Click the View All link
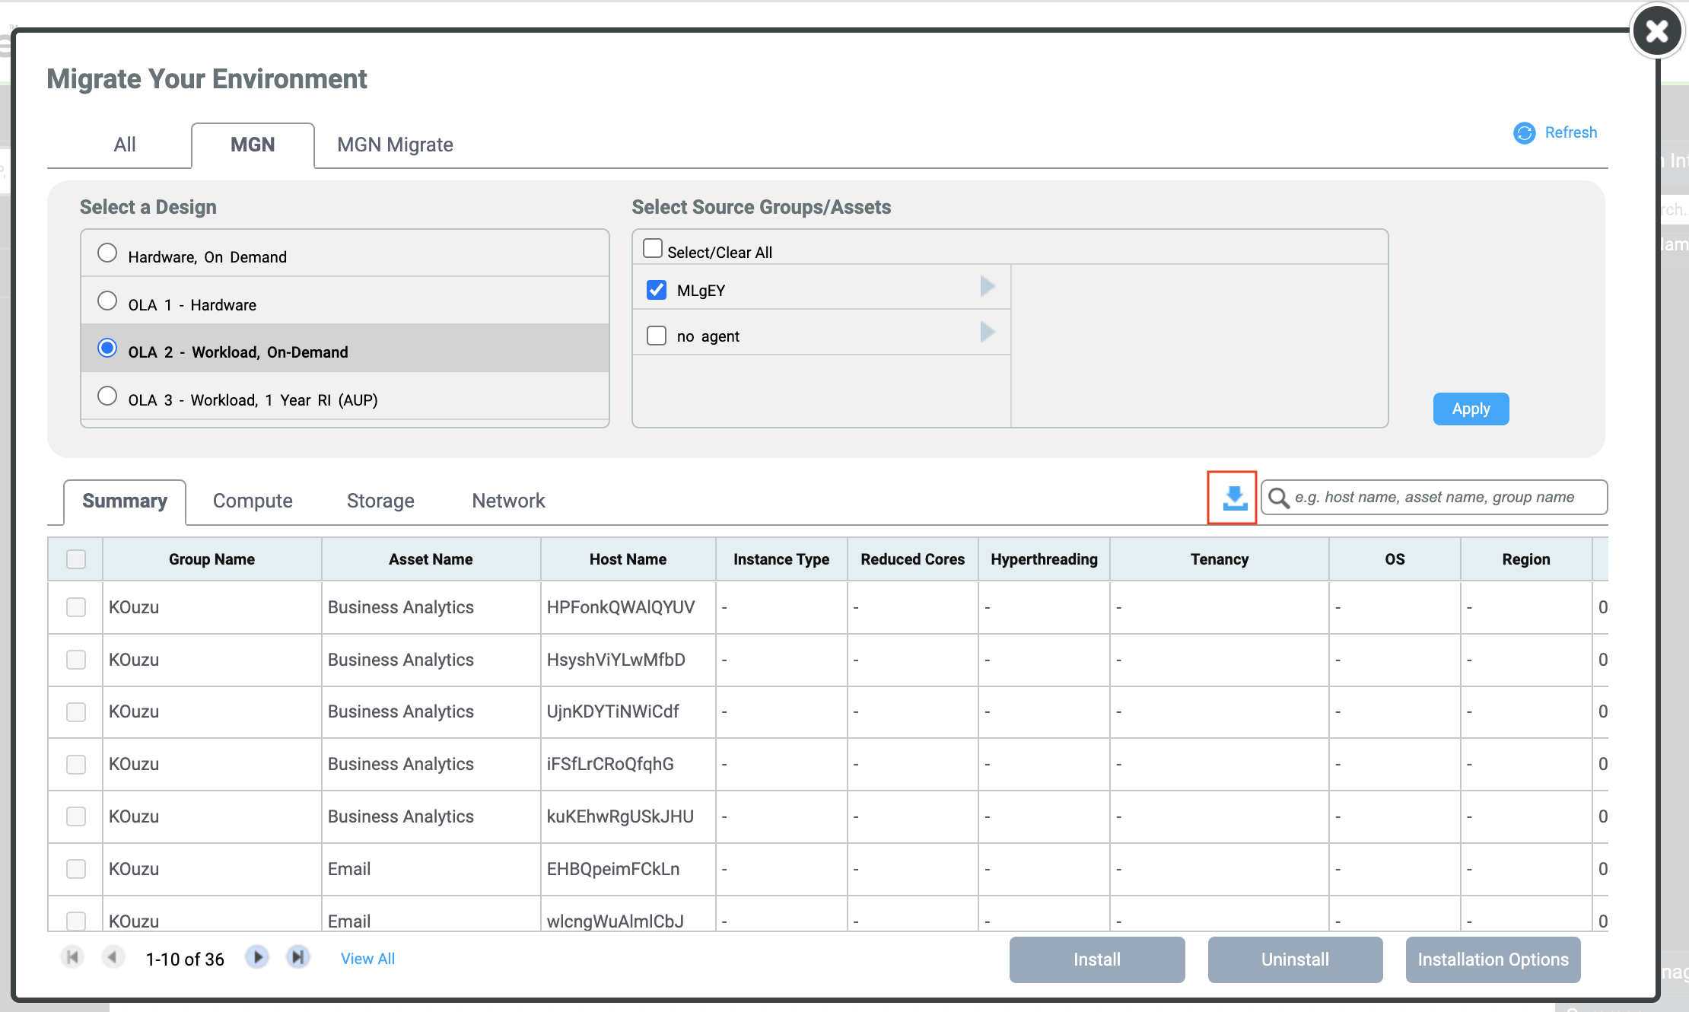 point(367,959)
